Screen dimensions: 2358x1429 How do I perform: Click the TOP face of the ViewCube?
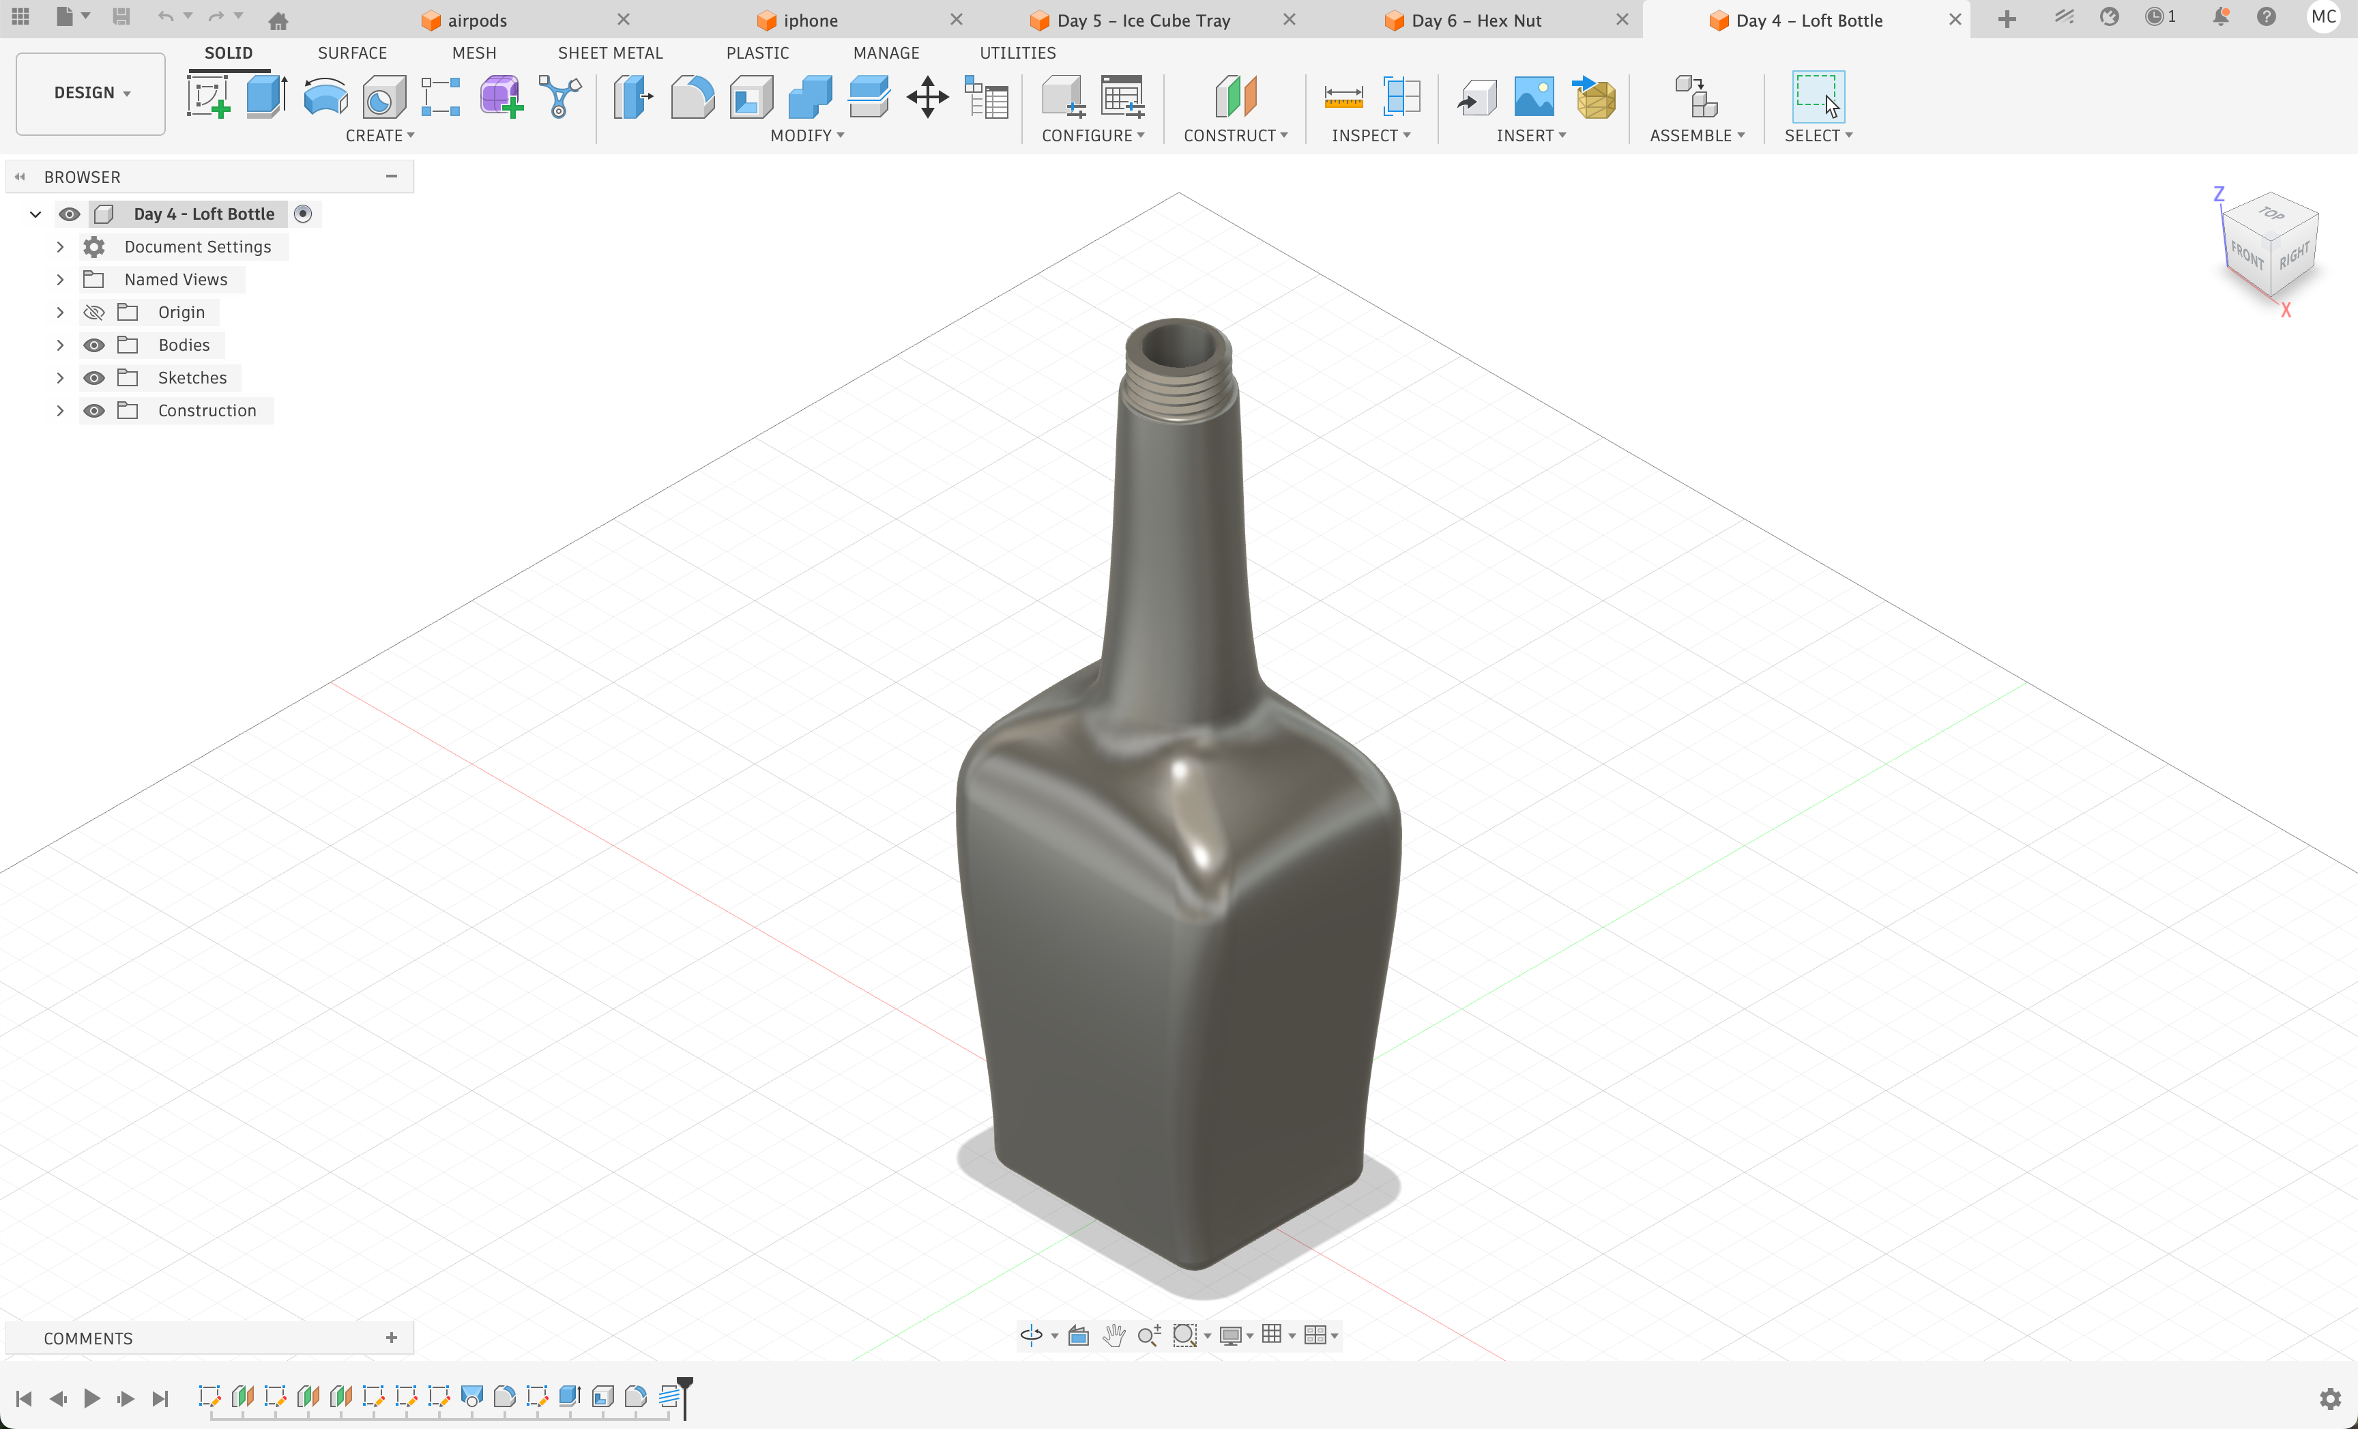[2272, 214]
